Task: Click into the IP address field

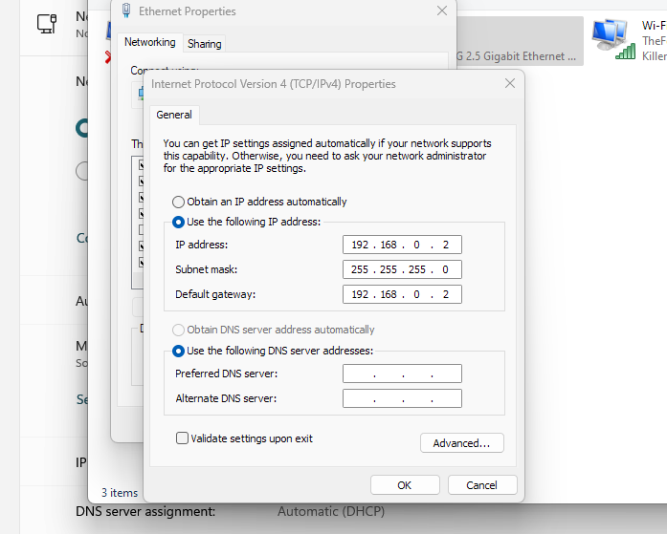Action: [x=402, y=245]
